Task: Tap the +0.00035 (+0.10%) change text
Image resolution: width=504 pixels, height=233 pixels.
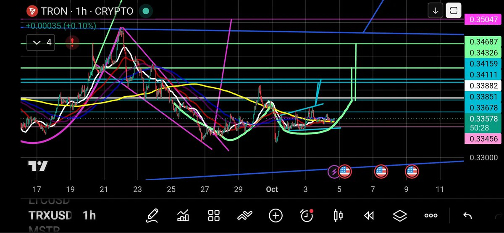Action: coord(61,26)
